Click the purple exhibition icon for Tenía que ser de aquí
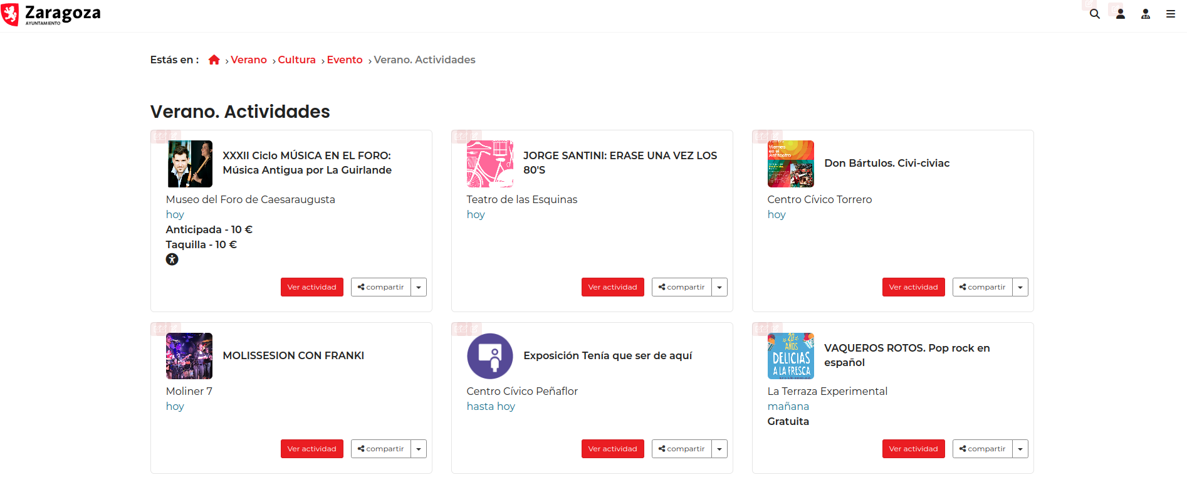Viewport: 1187px width, 482px height. [489, 356]
